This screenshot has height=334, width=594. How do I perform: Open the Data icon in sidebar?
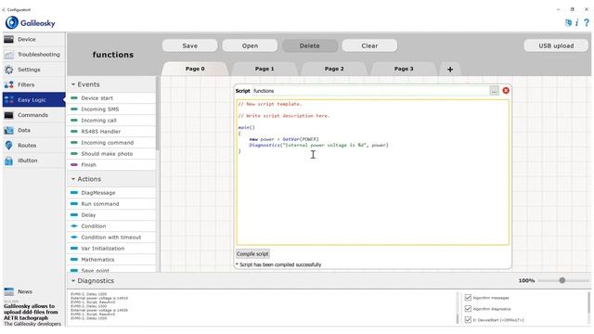(x=8, y=130)
